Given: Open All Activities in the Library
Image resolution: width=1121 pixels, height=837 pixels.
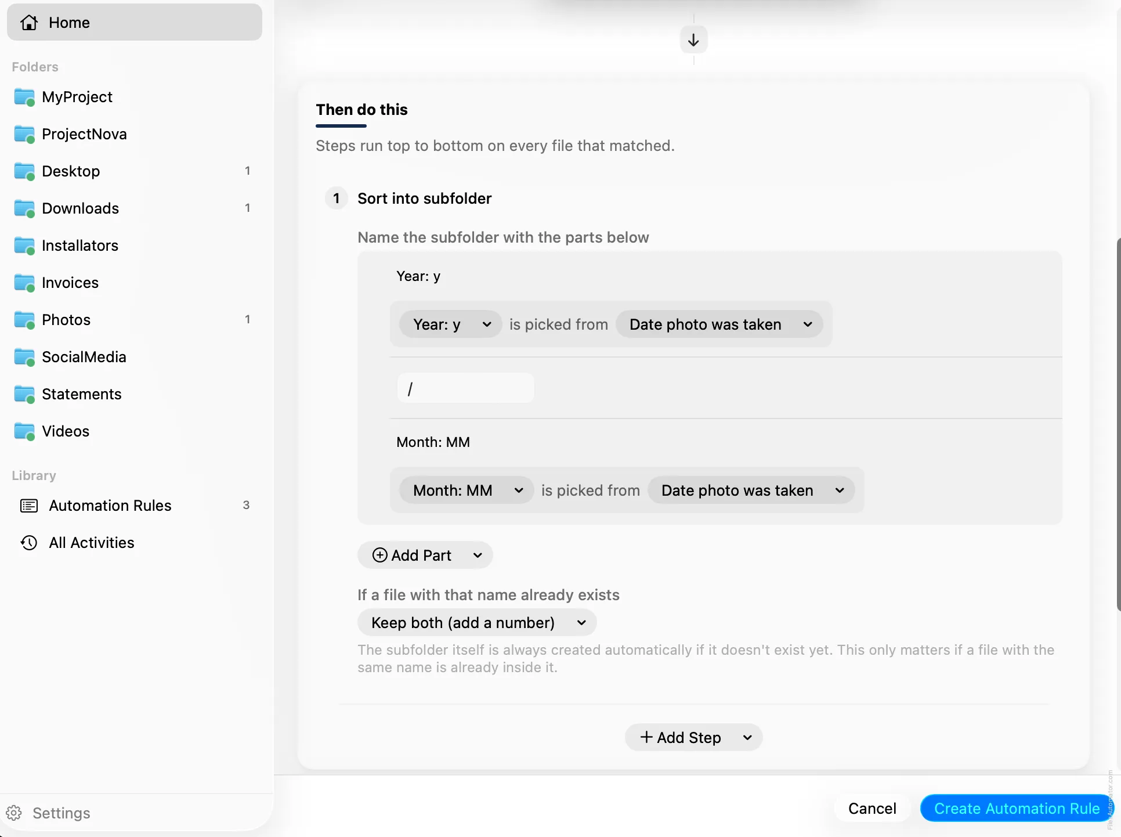Looking at the screenshot, I should 135,543.
